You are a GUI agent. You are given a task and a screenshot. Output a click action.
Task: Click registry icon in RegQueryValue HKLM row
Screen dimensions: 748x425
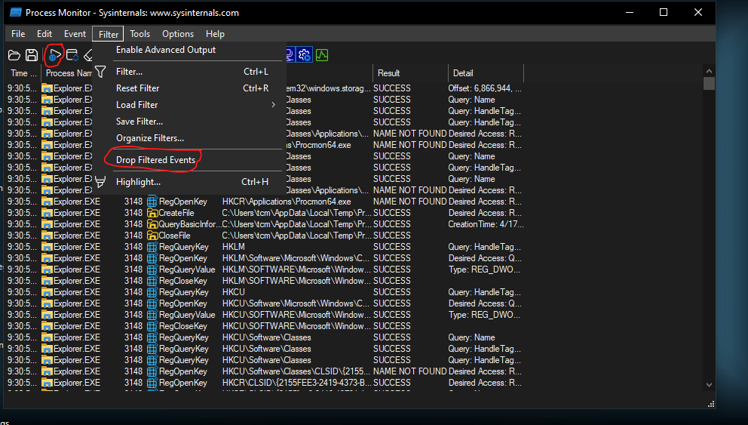[152, 269]
